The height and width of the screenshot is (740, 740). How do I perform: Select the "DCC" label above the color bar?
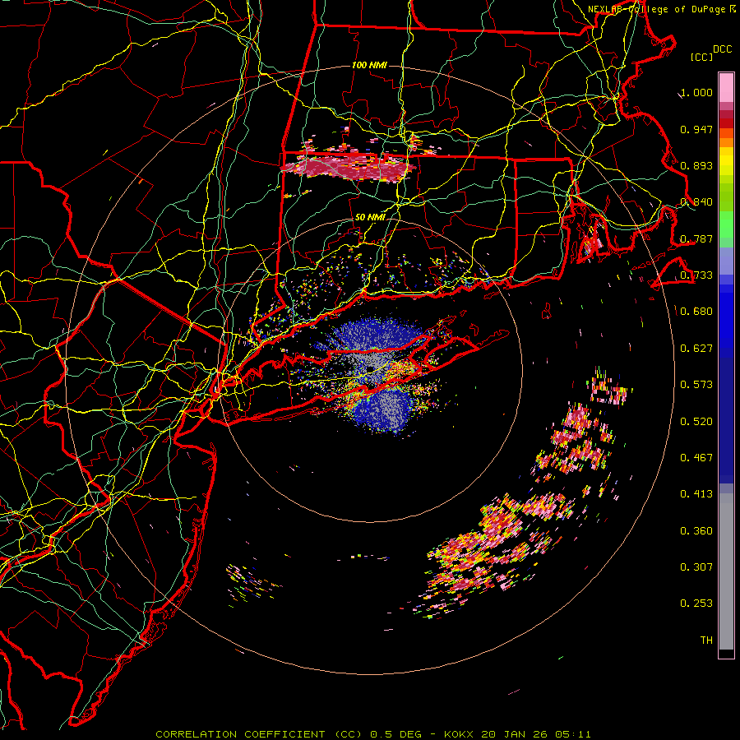[x=722, y=49]
